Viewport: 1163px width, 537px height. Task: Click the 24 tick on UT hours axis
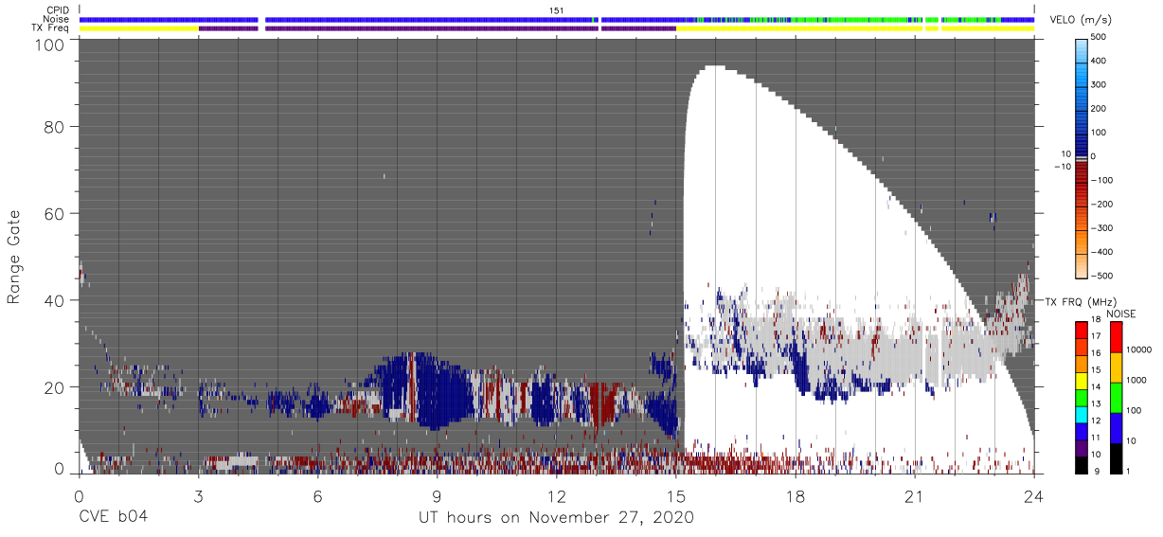1034,495
